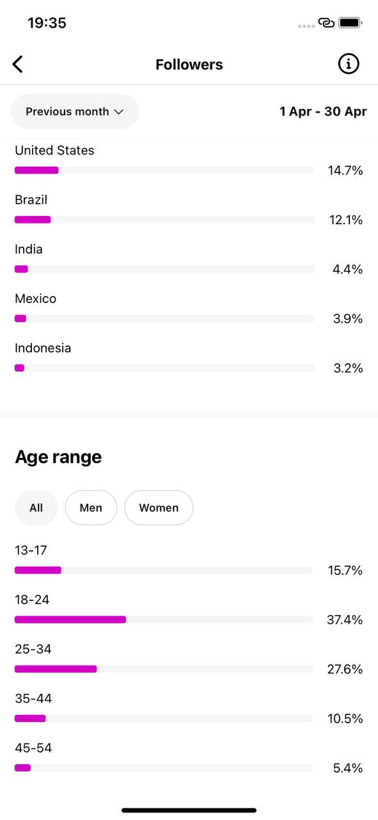Select the All age filter
Viewport: 378px width, 820px height.
[x=36, y=508]
